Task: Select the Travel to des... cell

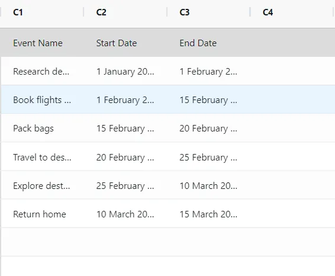Action: 42,157
